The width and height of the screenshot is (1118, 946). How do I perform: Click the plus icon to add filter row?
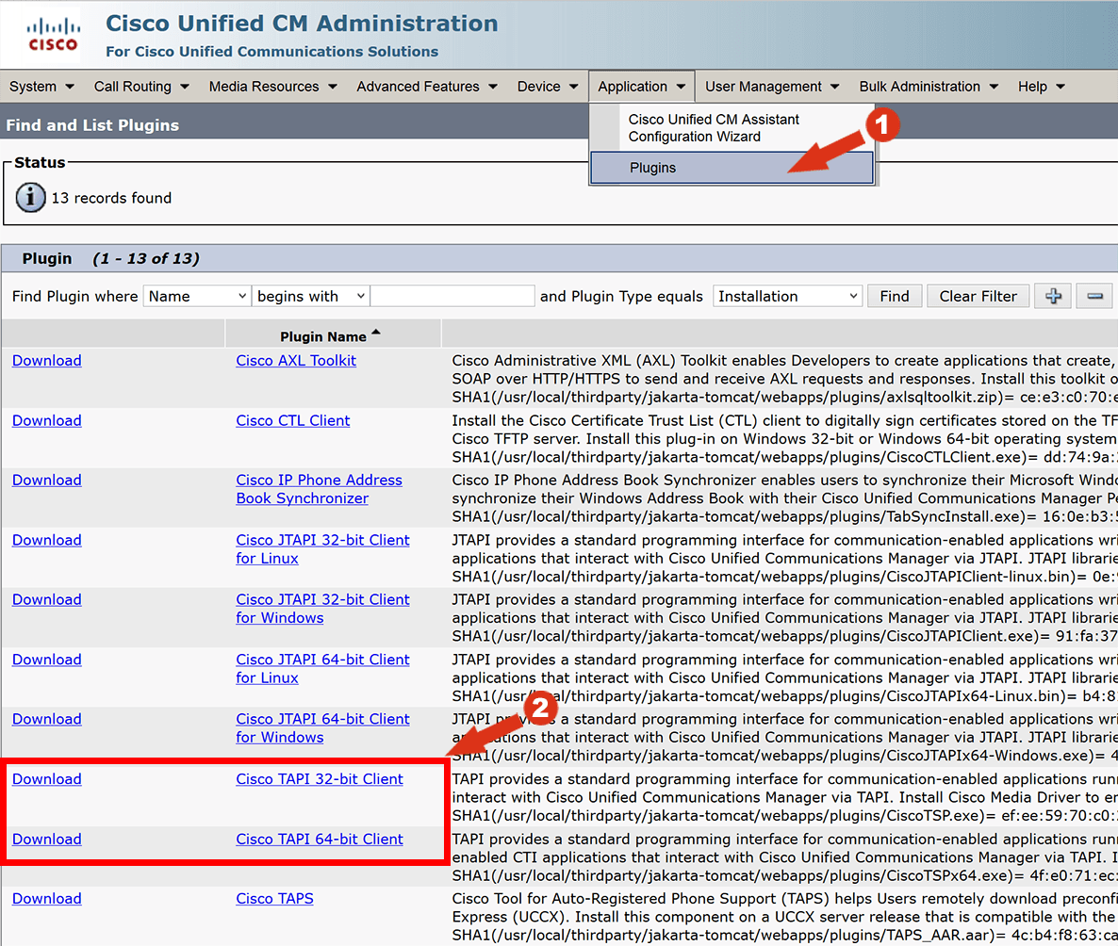1053,296
